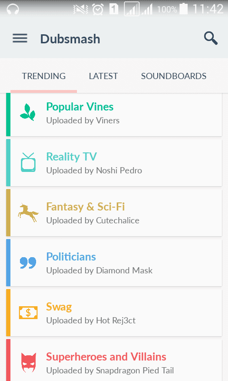Tap the Fantasy & Sci-Fi unicorn icon
The height and width of the screenshot is (381, 228).
[x=28, y=212]
